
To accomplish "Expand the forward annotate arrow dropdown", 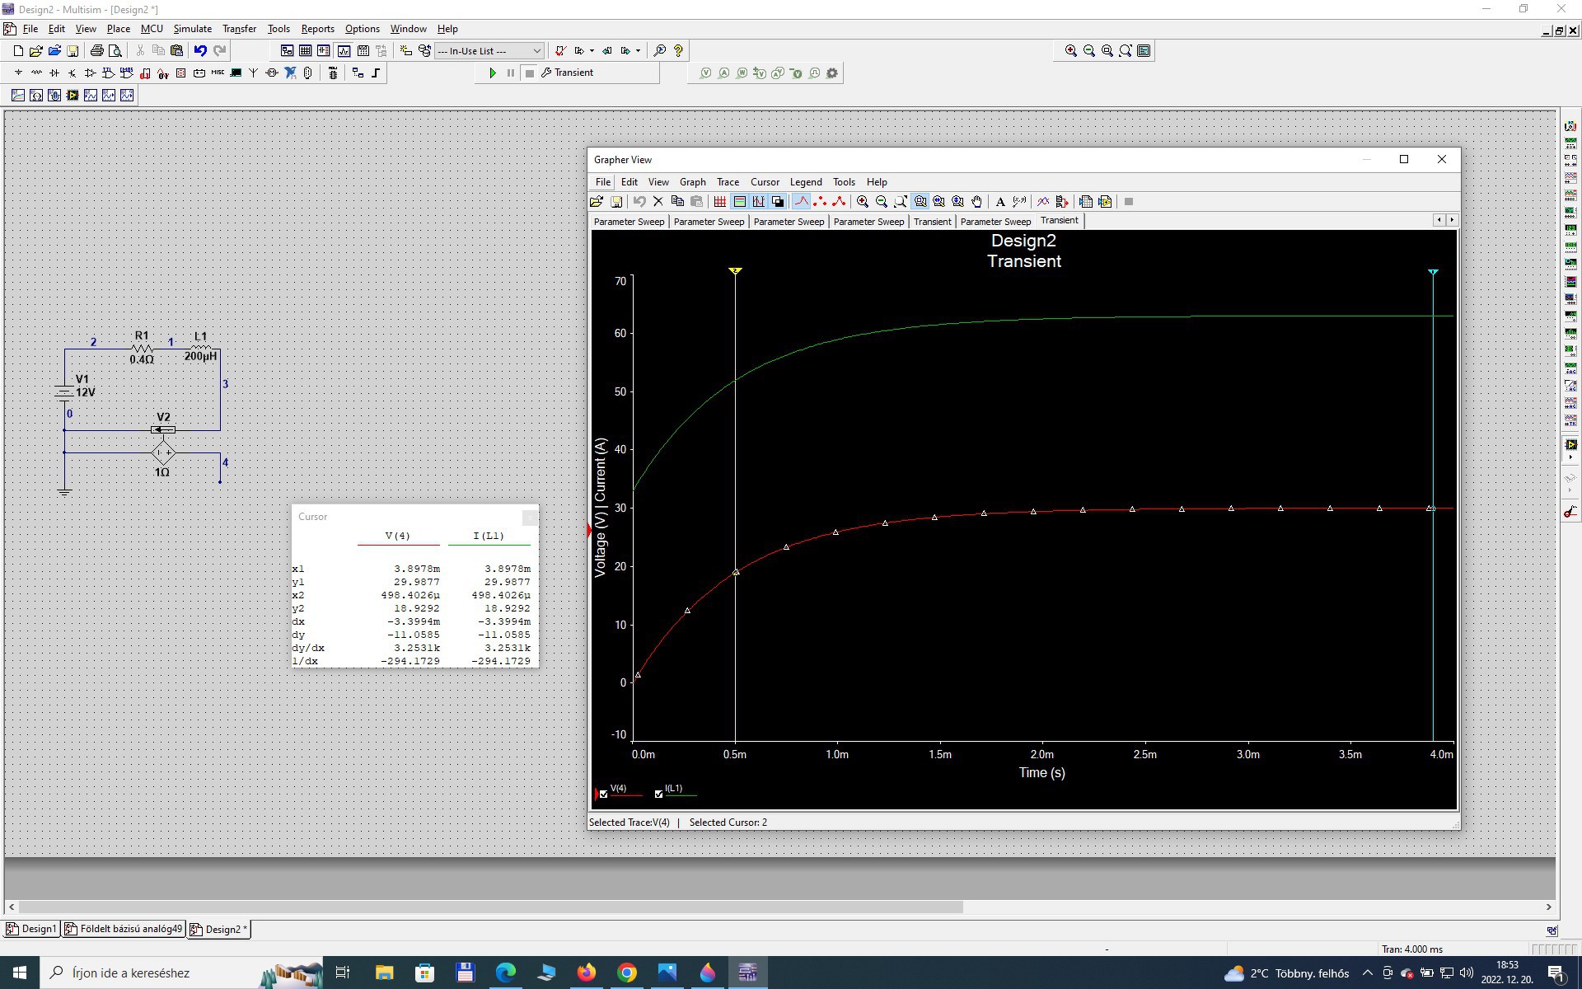I will [638, 50].
